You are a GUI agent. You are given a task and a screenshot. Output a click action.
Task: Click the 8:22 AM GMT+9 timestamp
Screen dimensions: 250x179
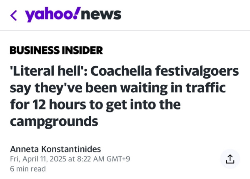pyautogui.click(x=103, y=159)
